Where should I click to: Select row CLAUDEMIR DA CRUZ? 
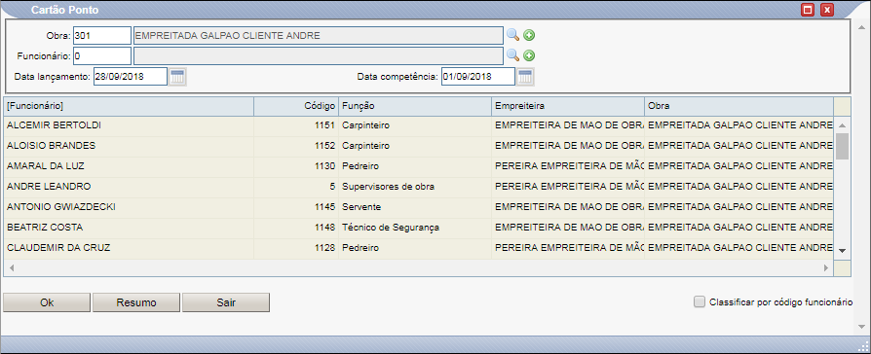click(x=419, y=249)
